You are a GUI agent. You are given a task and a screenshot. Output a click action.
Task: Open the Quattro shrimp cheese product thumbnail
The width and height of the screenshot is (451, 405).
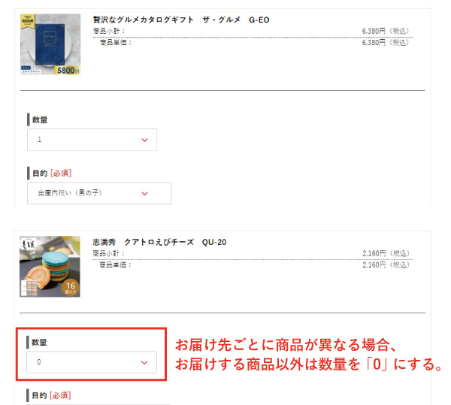pyautogui.click(x=50, y=267)
